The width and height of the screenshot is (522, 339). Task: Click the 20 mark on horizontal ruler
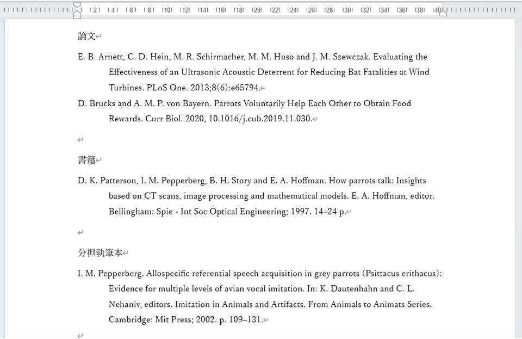(257, 10)
